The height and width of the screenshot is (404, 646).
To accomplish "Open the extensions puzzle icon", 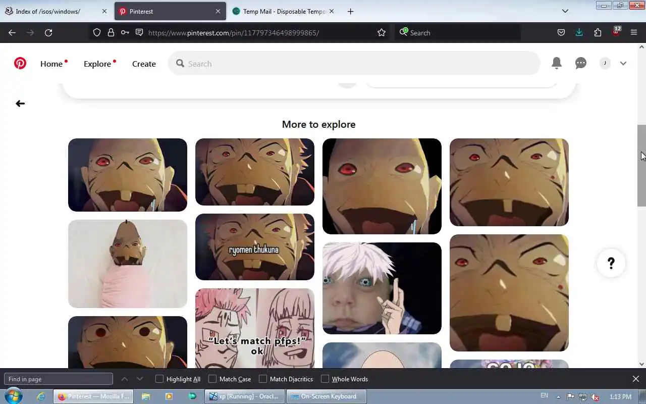I will 598,32.
